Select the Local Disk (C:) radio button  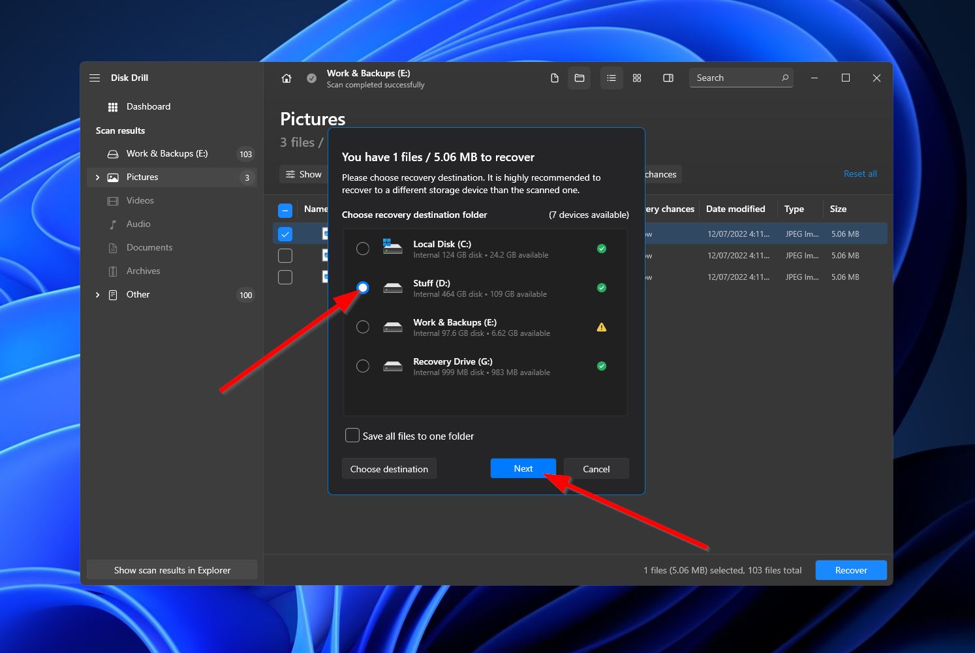tap(363, 249)
